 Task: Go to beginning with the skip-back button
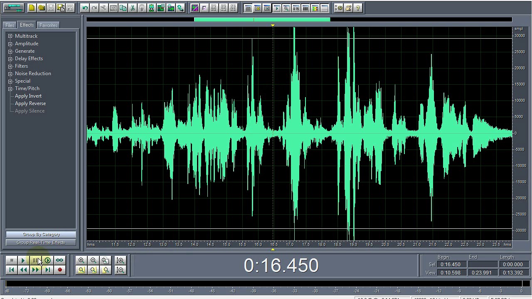point(12,270)
